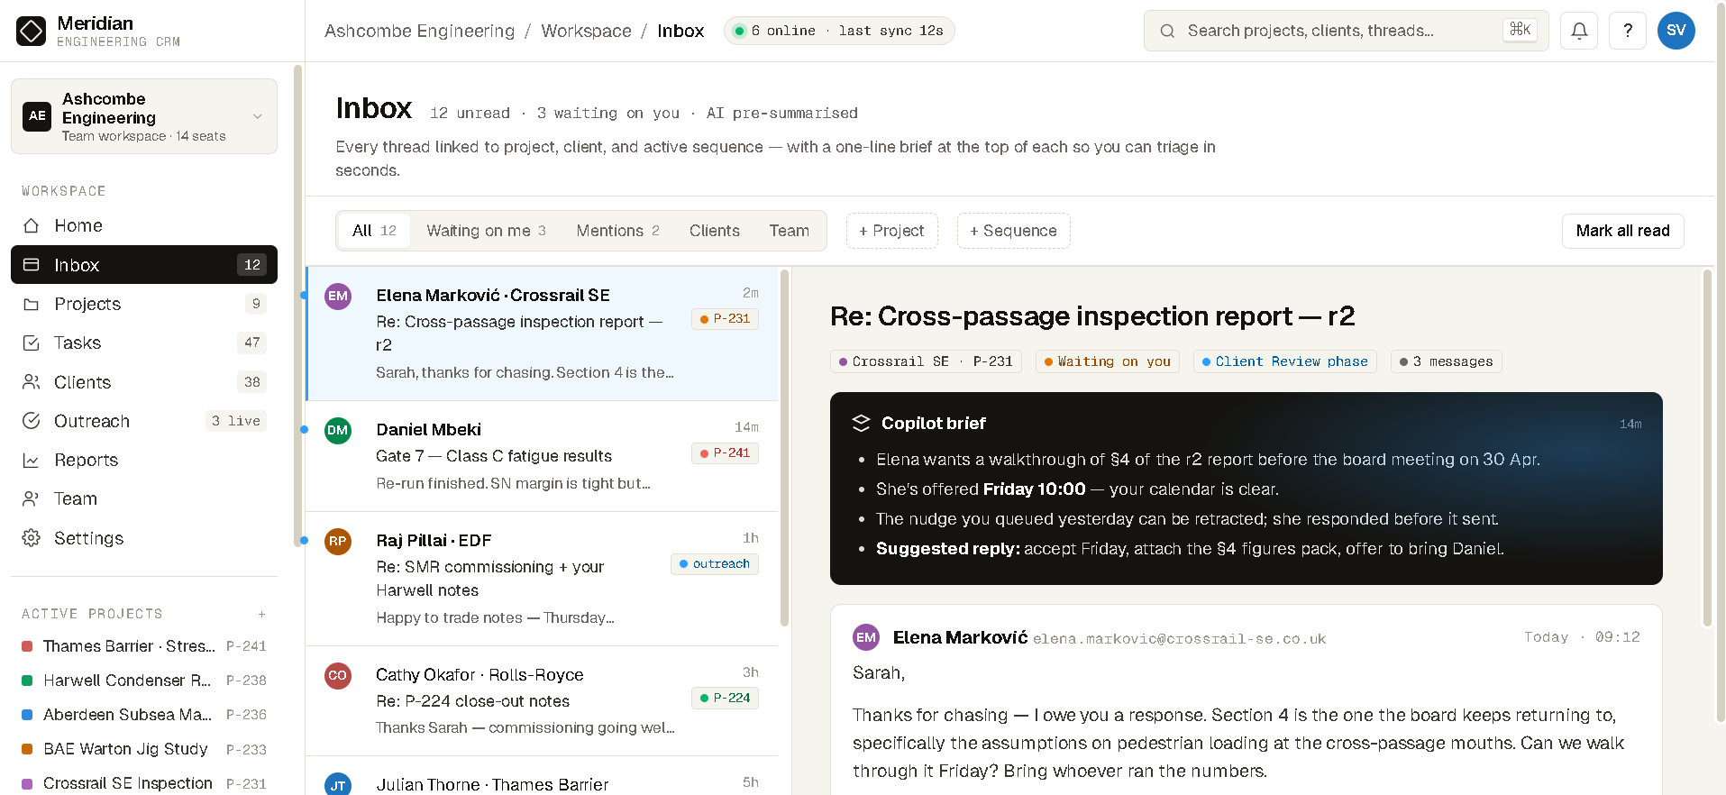Image resolution: width=1726 pixels, height=795 pixels.
Task: Click the 3 live Outreach badge
Action: pyautogui.click(x=236, y=421)
